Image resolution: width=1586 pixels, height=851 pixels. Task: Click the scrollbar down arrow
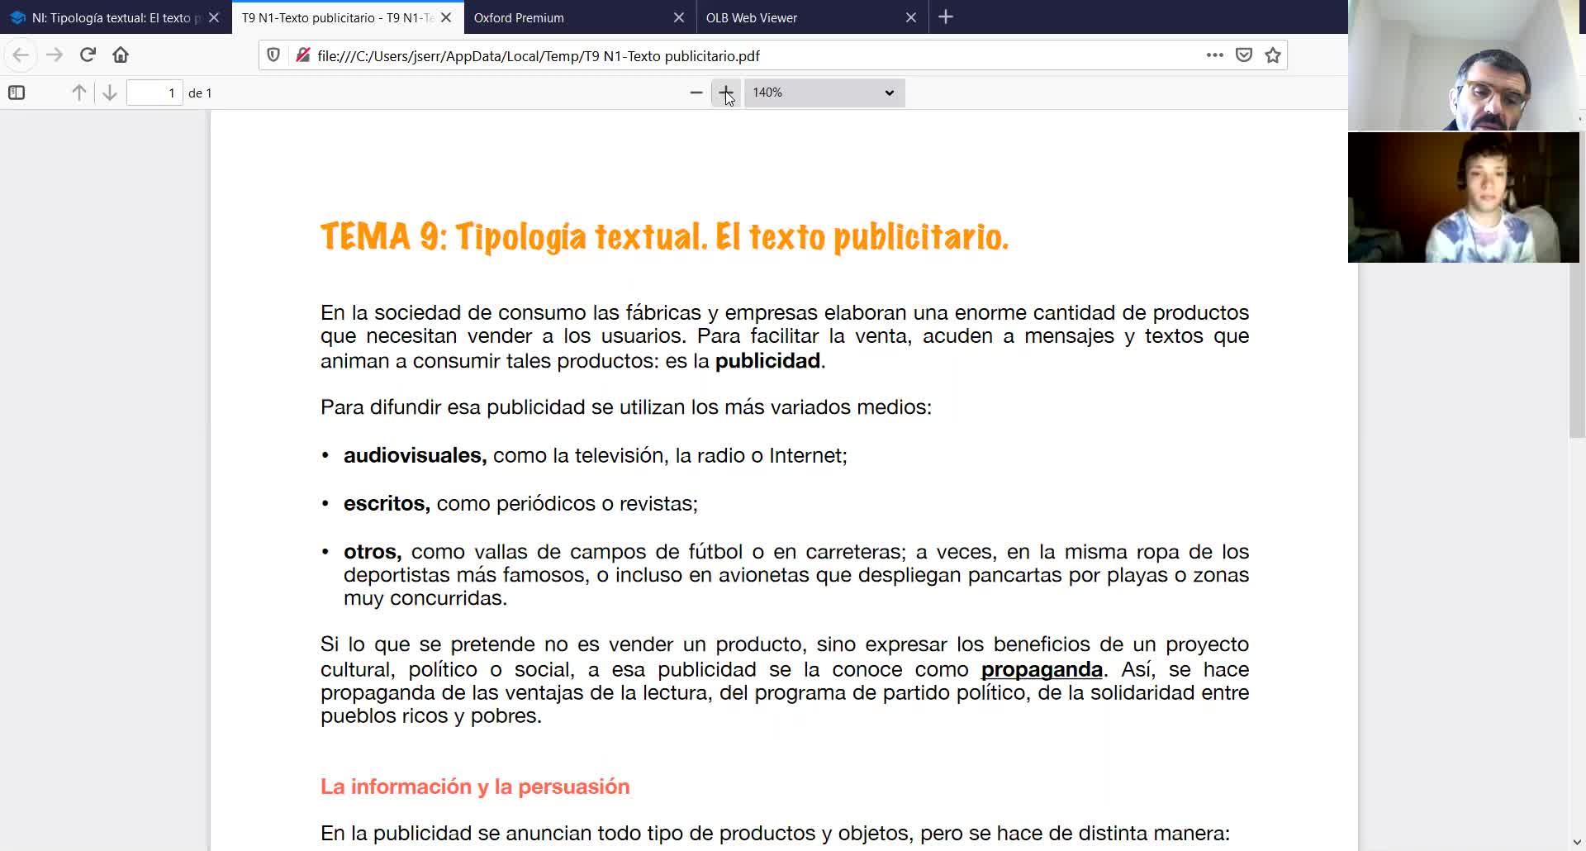tap(1578, 843)
